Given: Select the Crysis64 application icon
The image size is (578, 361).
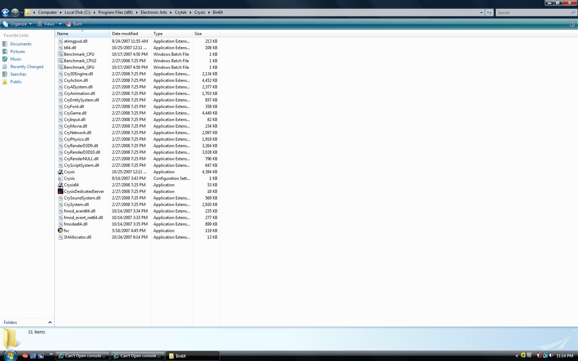Looking at the screenshot, I should point(61,185).
